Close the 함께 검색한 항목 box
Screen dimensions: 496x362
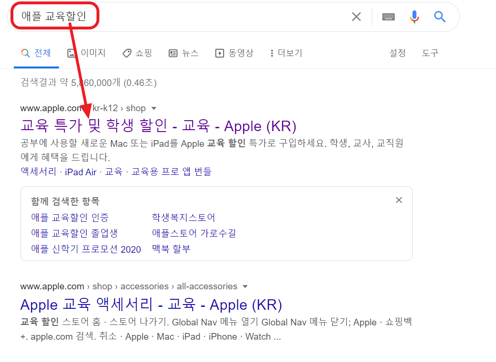coord(399,200)
